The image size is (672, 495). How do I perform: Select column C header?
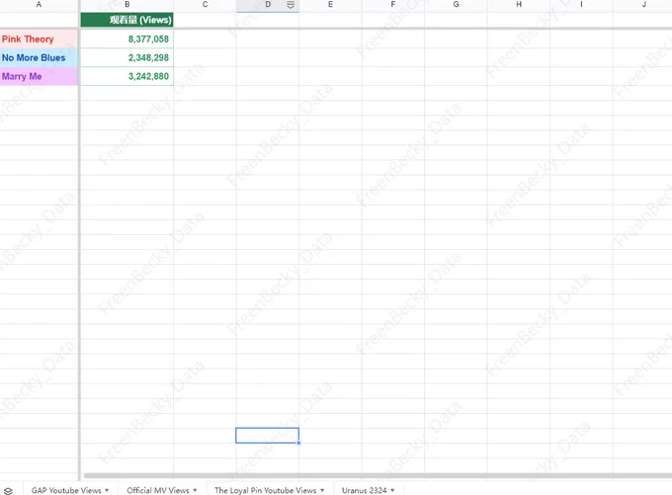pos(205,5)
